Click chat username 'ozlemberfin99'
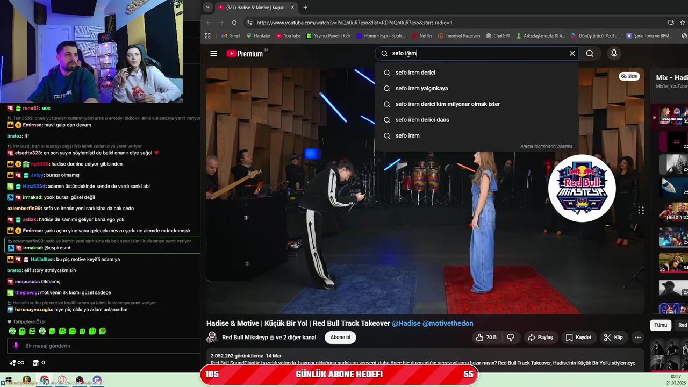This screenshot has height=387, width=688. [24, 208]
